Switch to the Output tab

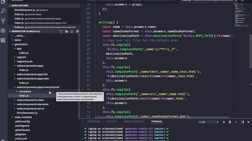point(112,121)
